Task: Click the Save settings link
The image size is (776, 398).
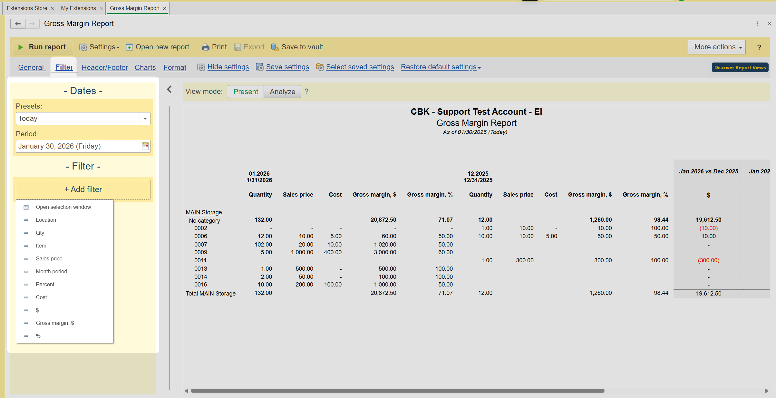Action: click(x=287, y=67)
